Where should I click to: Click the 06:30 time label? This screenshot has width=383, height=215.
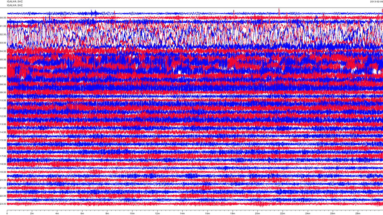click(3, 68)
